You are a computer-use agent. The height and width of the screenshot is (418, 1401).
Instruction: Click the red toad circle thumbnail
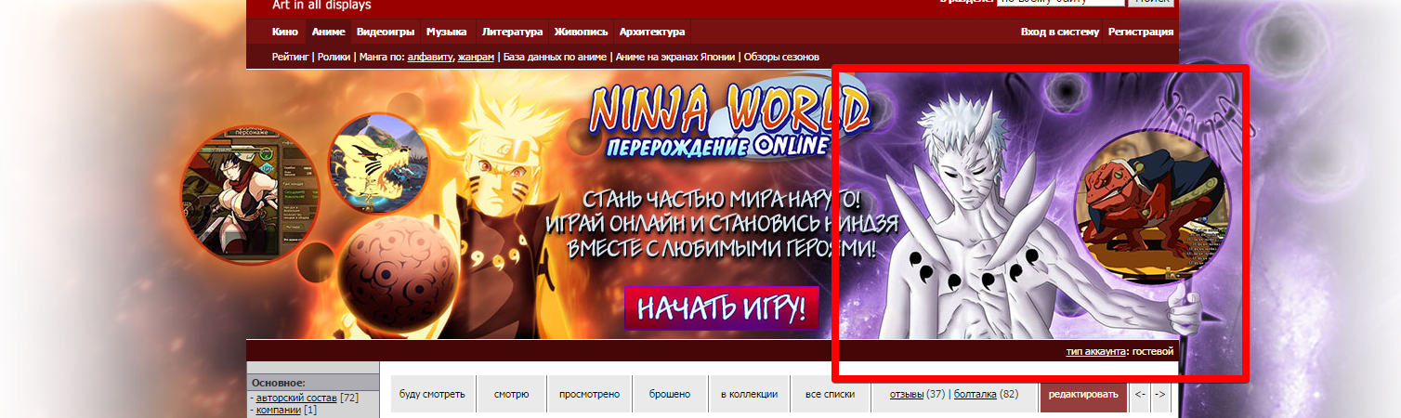click(1151, 204)
